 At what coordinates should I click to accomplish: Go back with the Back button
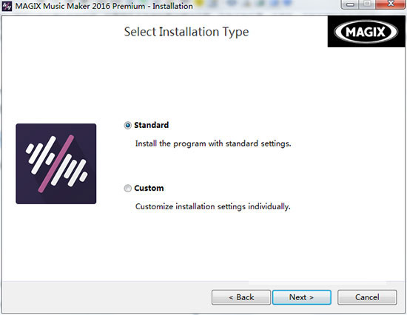point(241,297)
